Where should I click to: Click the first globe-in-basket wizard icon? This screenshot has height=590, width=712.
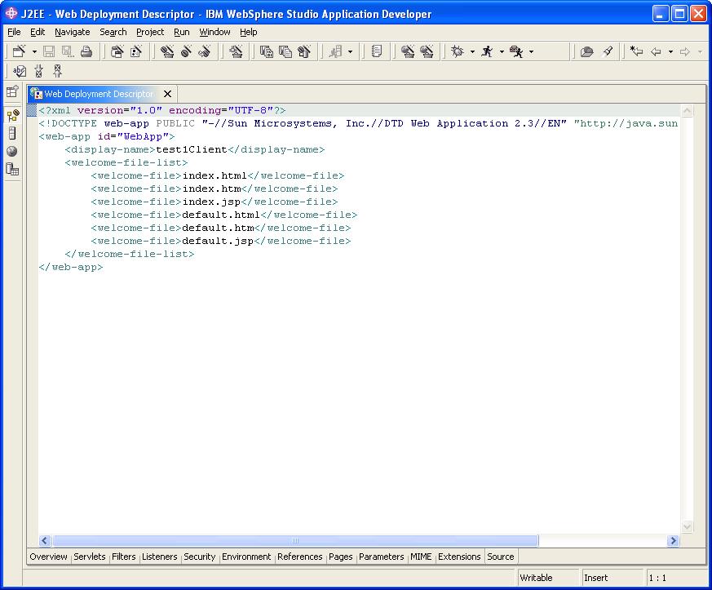point(408,51)
